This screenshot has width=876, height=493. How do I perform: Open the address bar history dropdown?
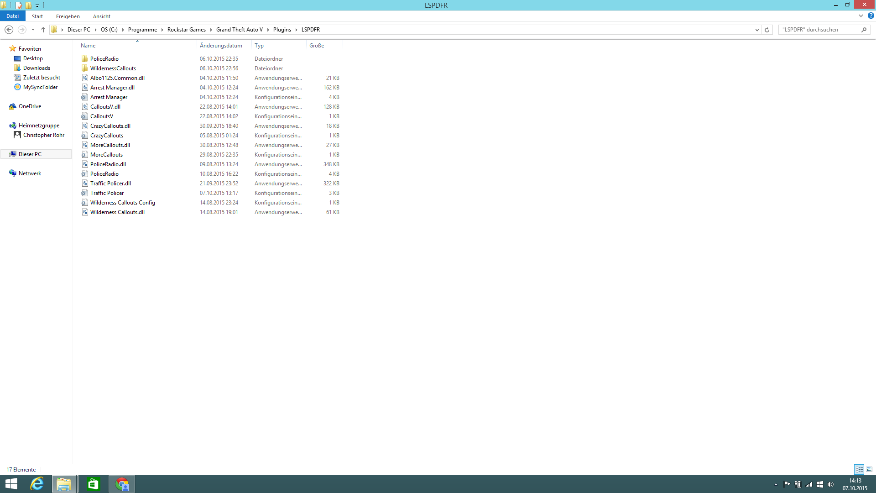(x=757, y=30)
